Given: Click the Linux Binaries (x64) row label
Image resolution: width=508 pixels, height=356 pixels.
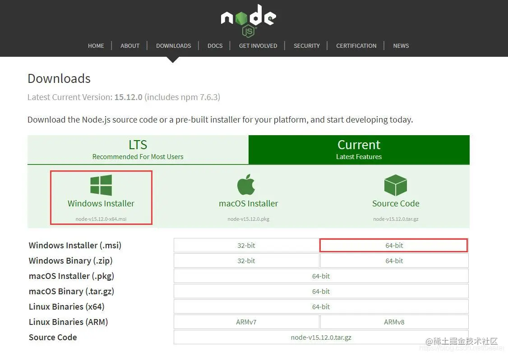Looking at the screenshot, I should click(66, 306).
